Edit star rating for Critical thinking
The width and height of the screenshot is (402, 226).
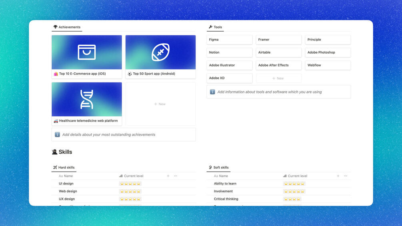292,199
